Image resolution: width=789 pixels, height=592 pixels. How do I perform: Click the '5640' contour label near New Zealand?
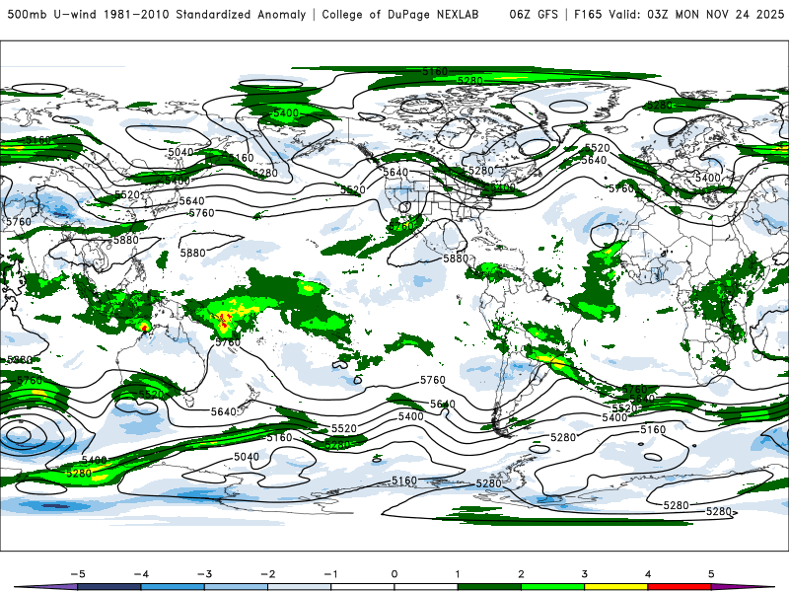click(x=224, y=411)
